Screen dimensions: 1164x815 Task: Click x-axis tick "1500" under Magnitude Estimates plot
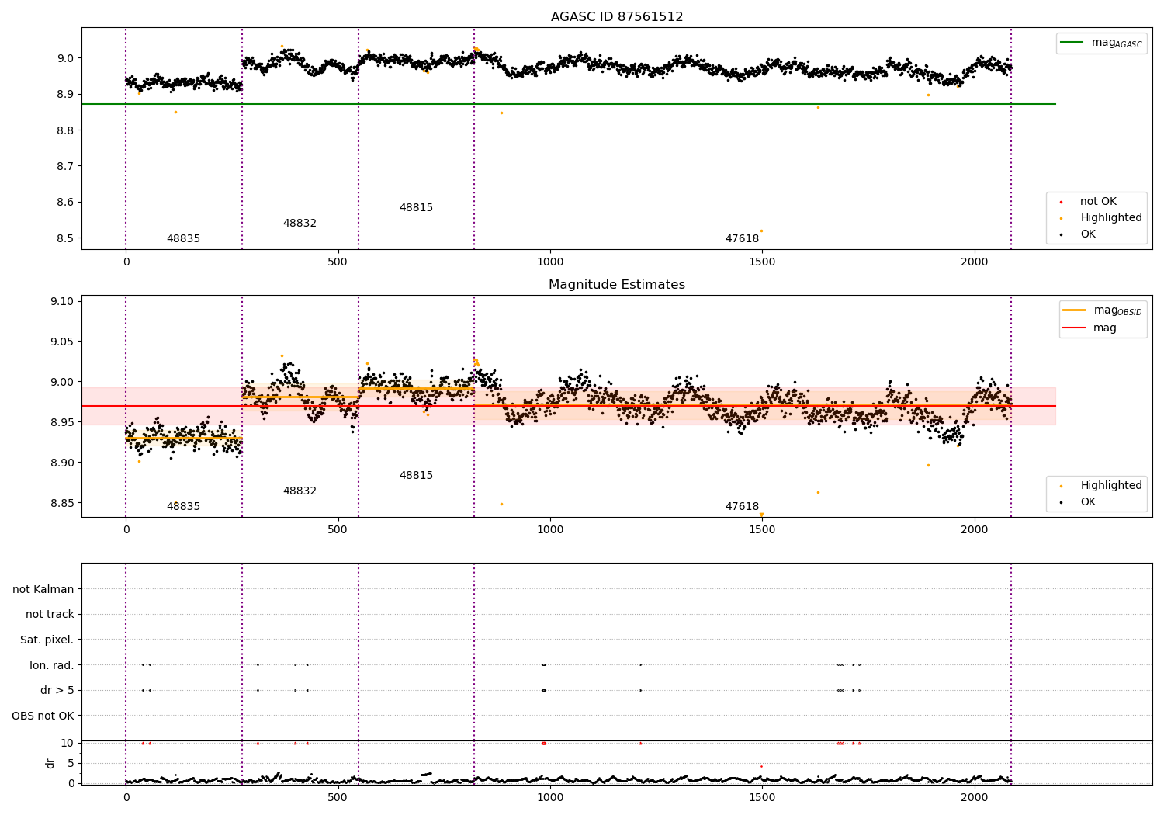(762, 530)
